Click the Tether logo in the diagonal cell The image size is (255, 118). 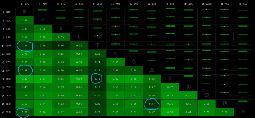(97, 45)
